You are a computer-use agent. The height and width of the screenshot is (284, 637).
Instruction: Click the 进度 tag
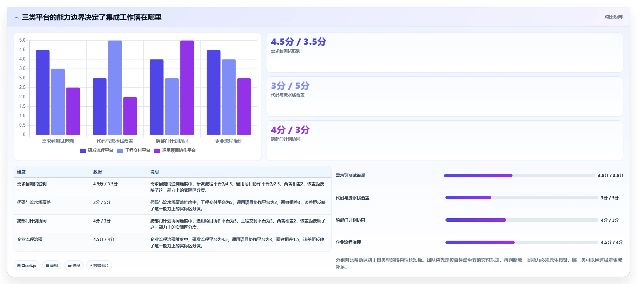(74, 265)
